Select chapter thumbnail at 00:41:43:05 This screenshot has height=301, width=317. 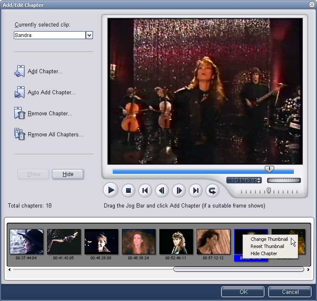tap(64, 242)
